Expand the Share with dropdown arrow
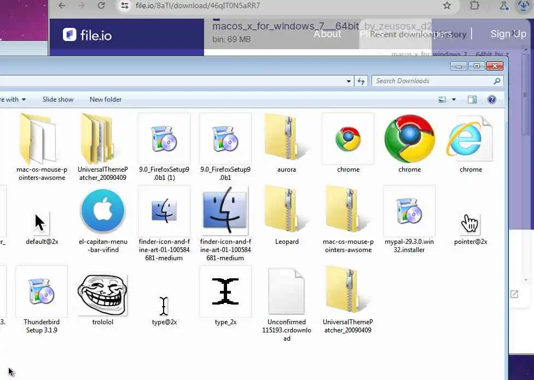534x380 pixels. click(24, 100)
